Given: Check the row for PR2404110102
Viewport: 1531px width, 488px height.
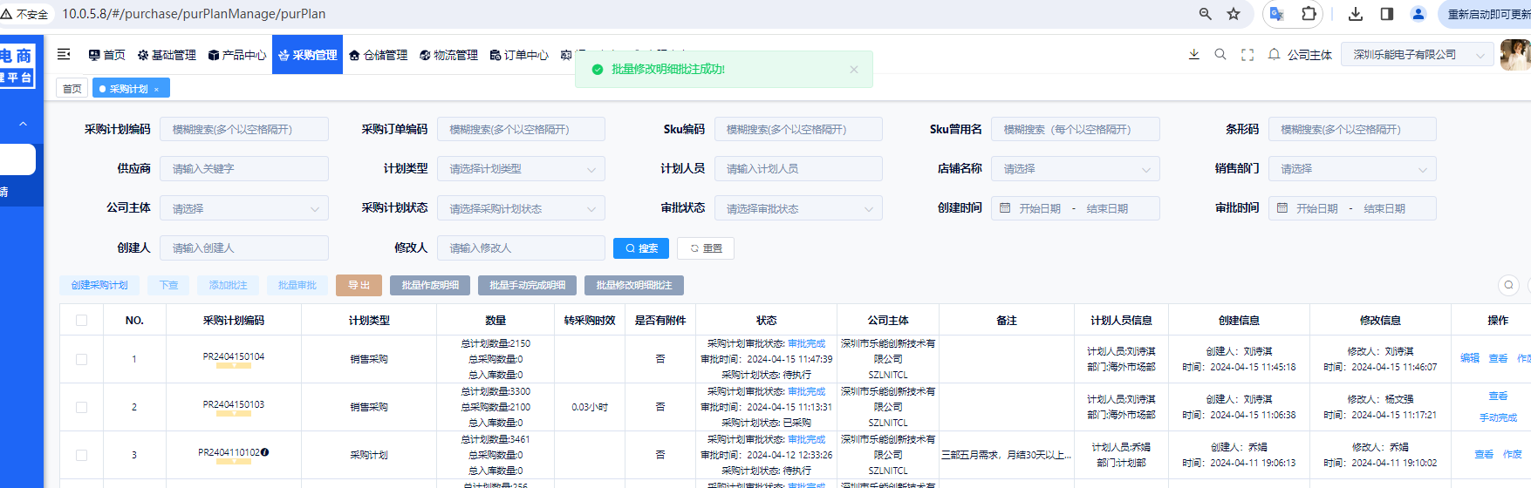Looking at the screenshot, I should [81, 455].
